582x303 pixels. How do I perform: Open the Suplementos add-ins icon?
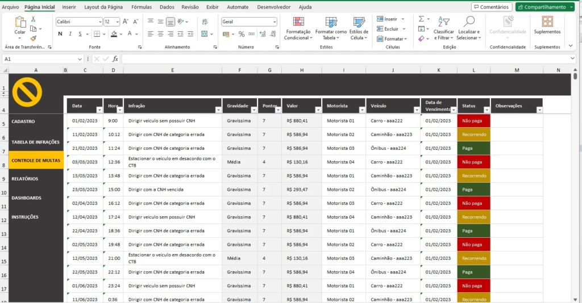click(x=547, y=22)
